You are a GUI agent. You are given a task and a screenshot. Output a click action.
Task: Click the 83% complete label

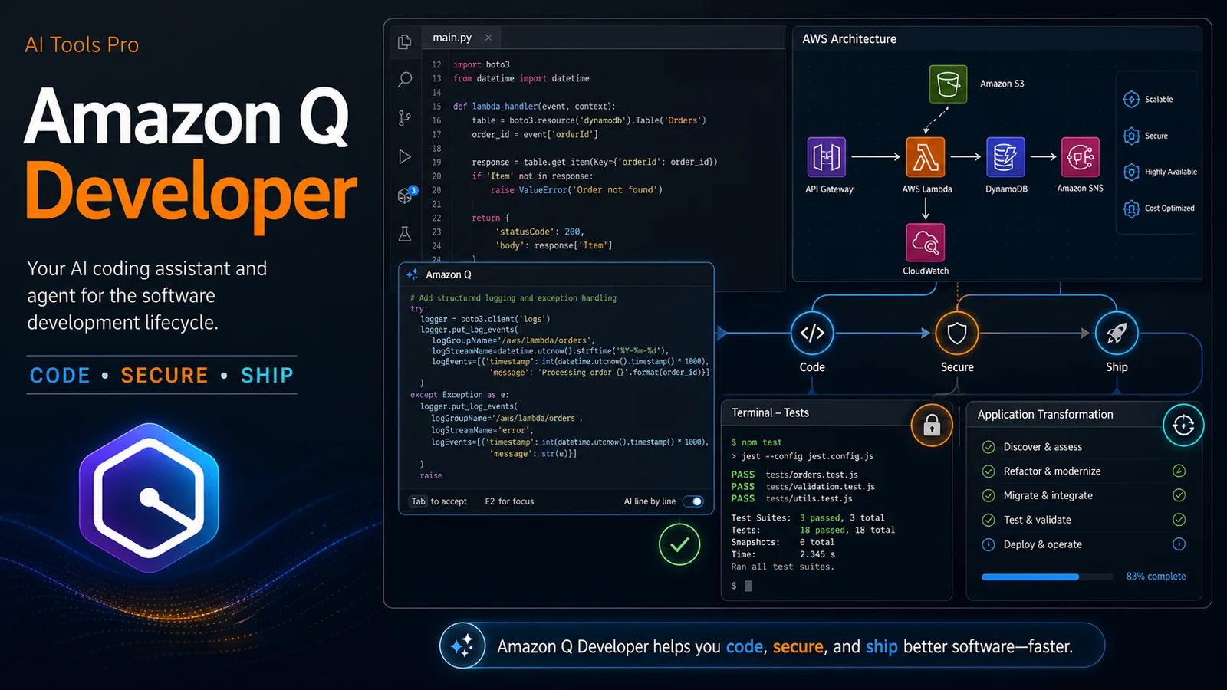pos(1156,577)
